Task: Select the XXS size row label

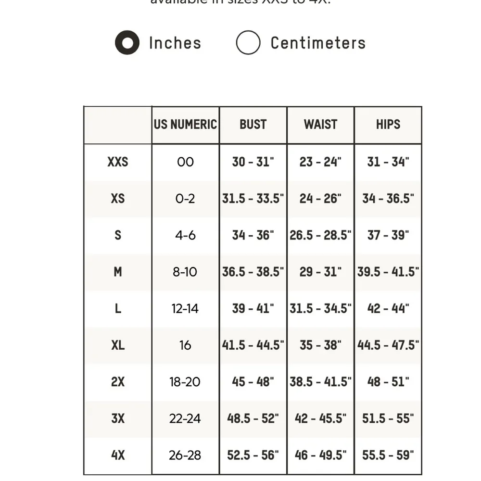Action: [117, 162]
